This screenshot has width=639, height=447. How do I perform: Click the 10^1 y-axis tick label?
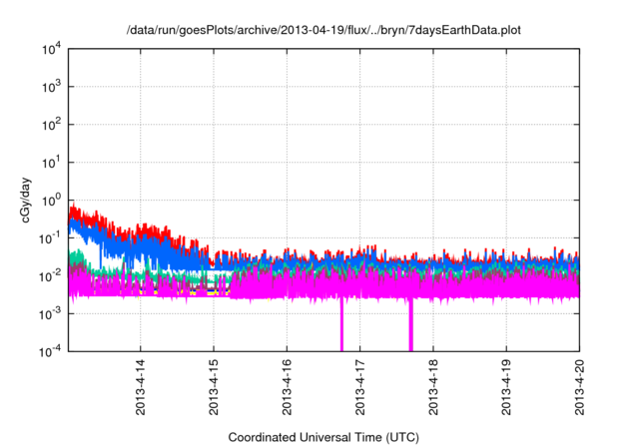click(51, 163)
